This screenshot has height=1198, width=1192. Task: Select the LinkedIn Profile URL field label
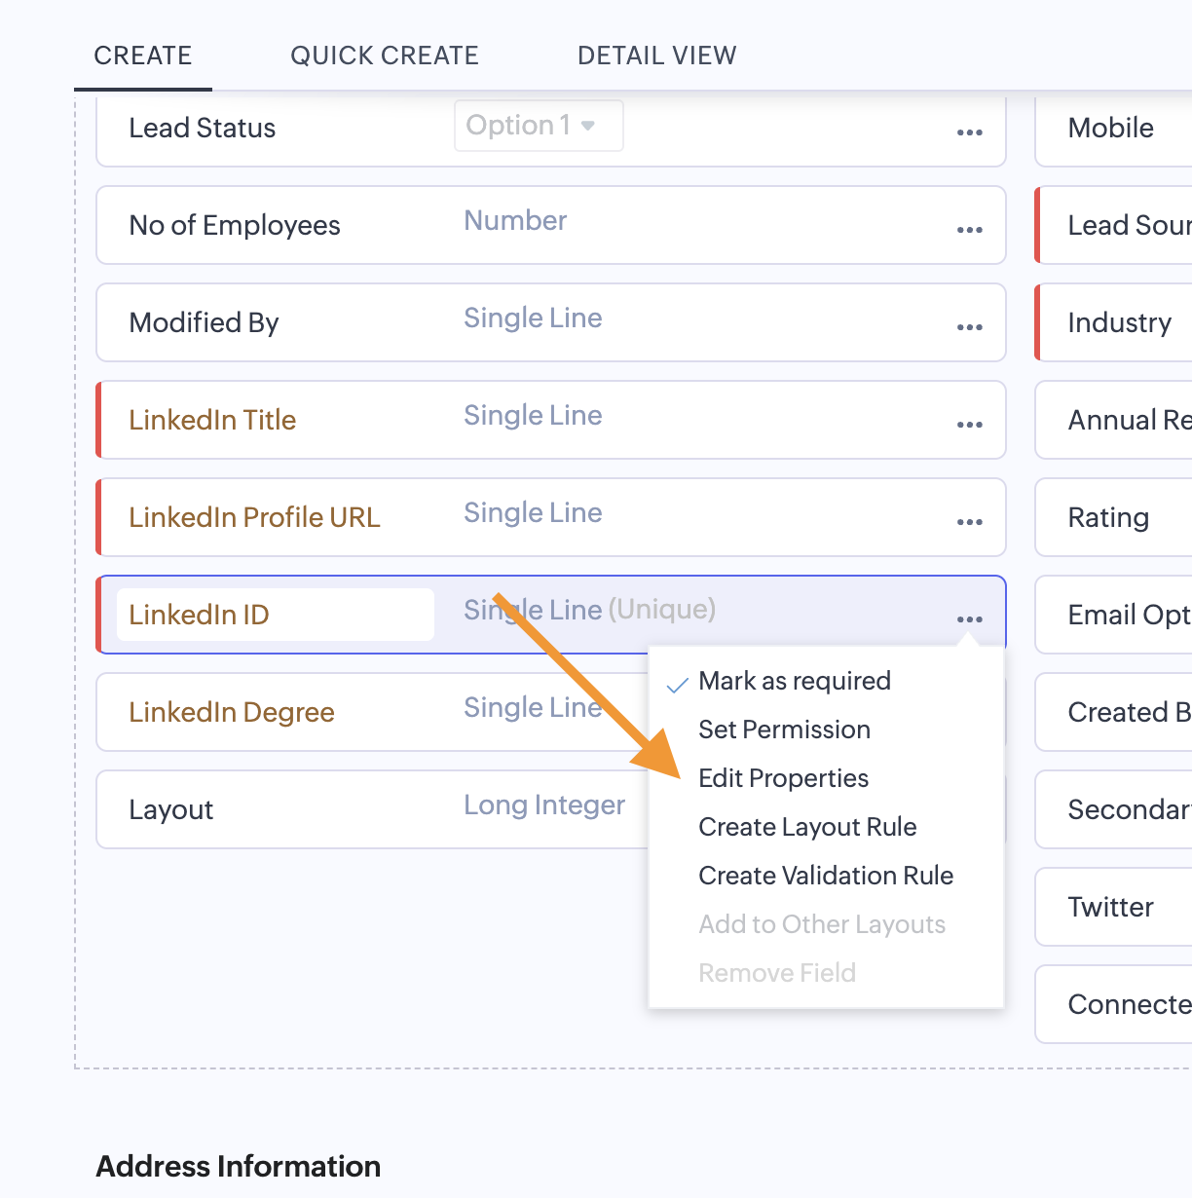tap(254, 517)
